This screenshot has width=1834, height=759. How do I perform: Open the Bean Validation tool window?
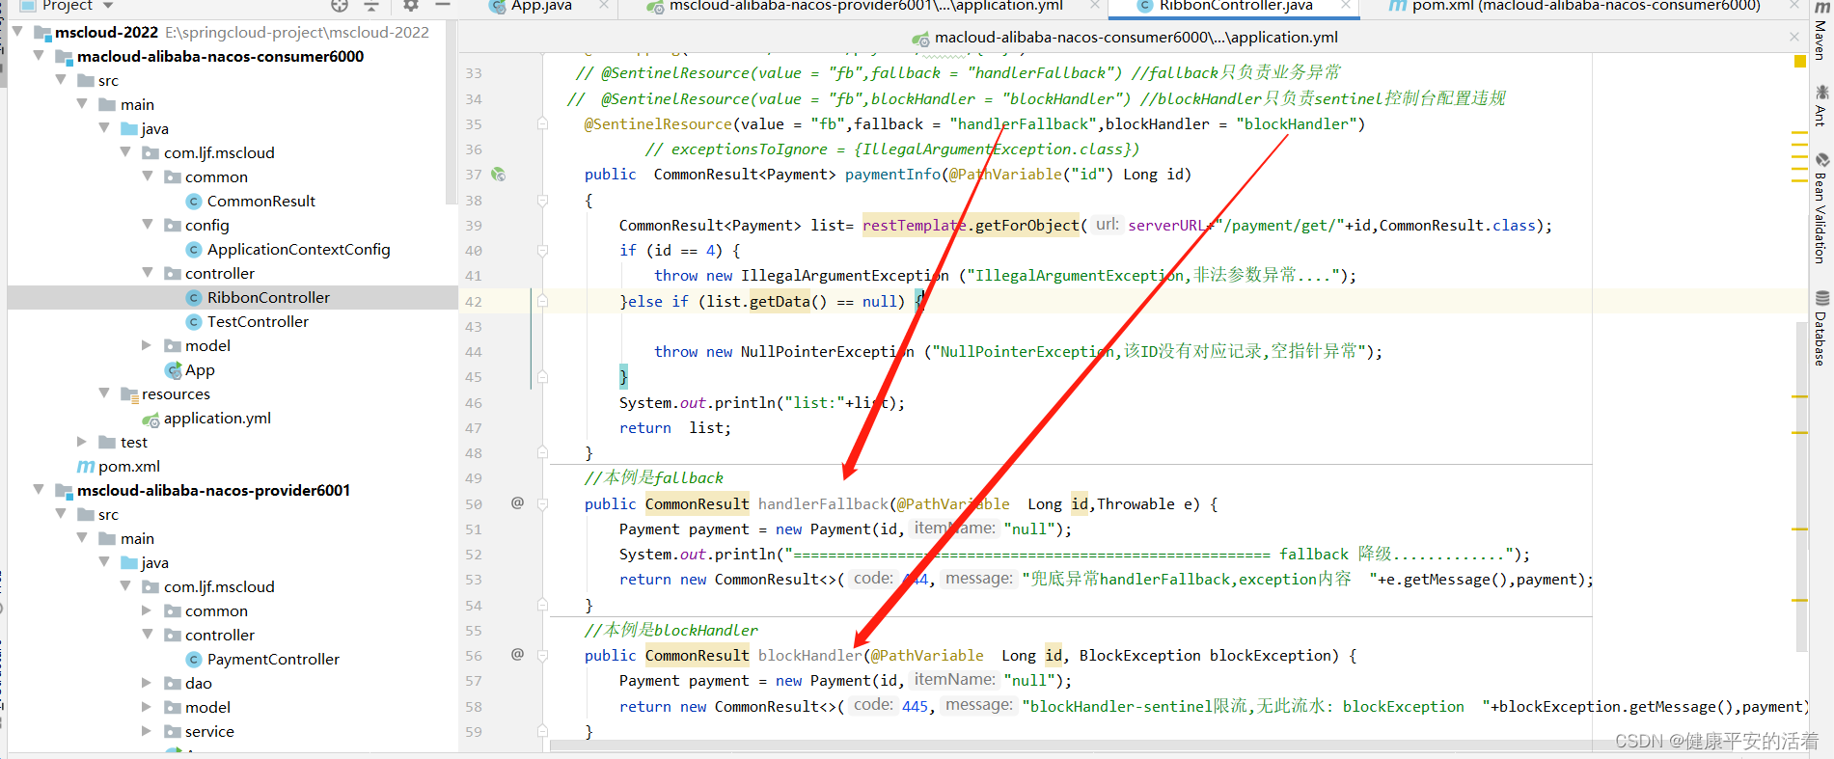[1820, 207]
